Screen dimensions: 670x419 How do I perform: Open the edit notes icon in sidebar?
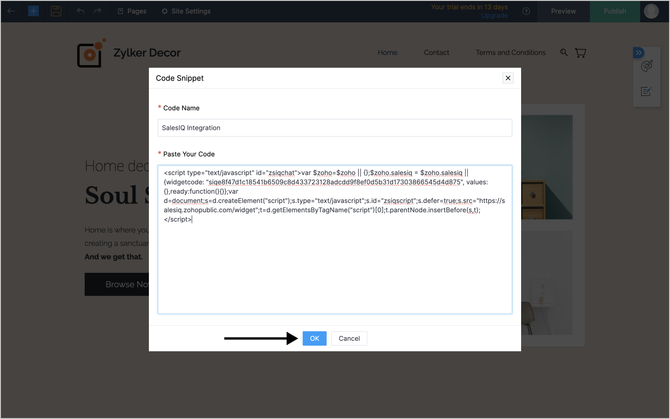coord(647,91)
